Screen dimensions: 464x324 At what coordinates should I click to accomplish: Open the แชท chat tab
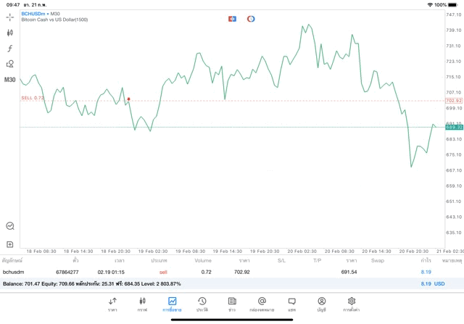point(291,304)
